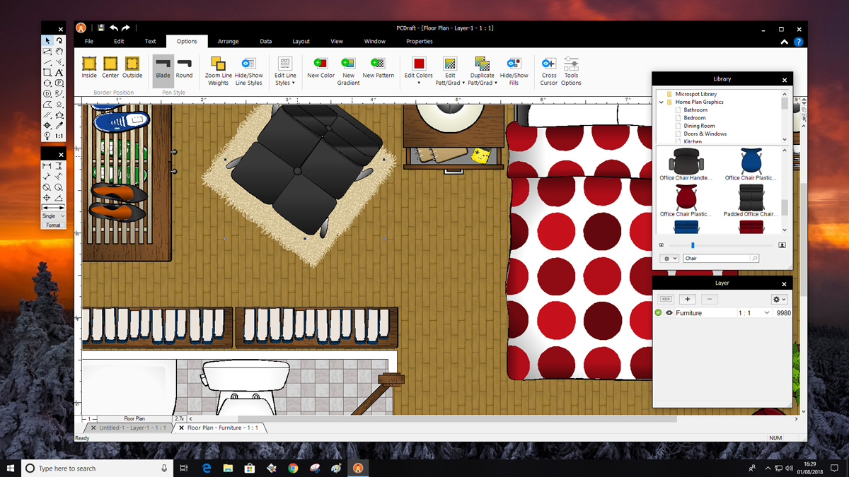Viewport: 849px width, 477px height.
Task: Click the Format button in dimension palette
Action: click(x=53, y=225)
